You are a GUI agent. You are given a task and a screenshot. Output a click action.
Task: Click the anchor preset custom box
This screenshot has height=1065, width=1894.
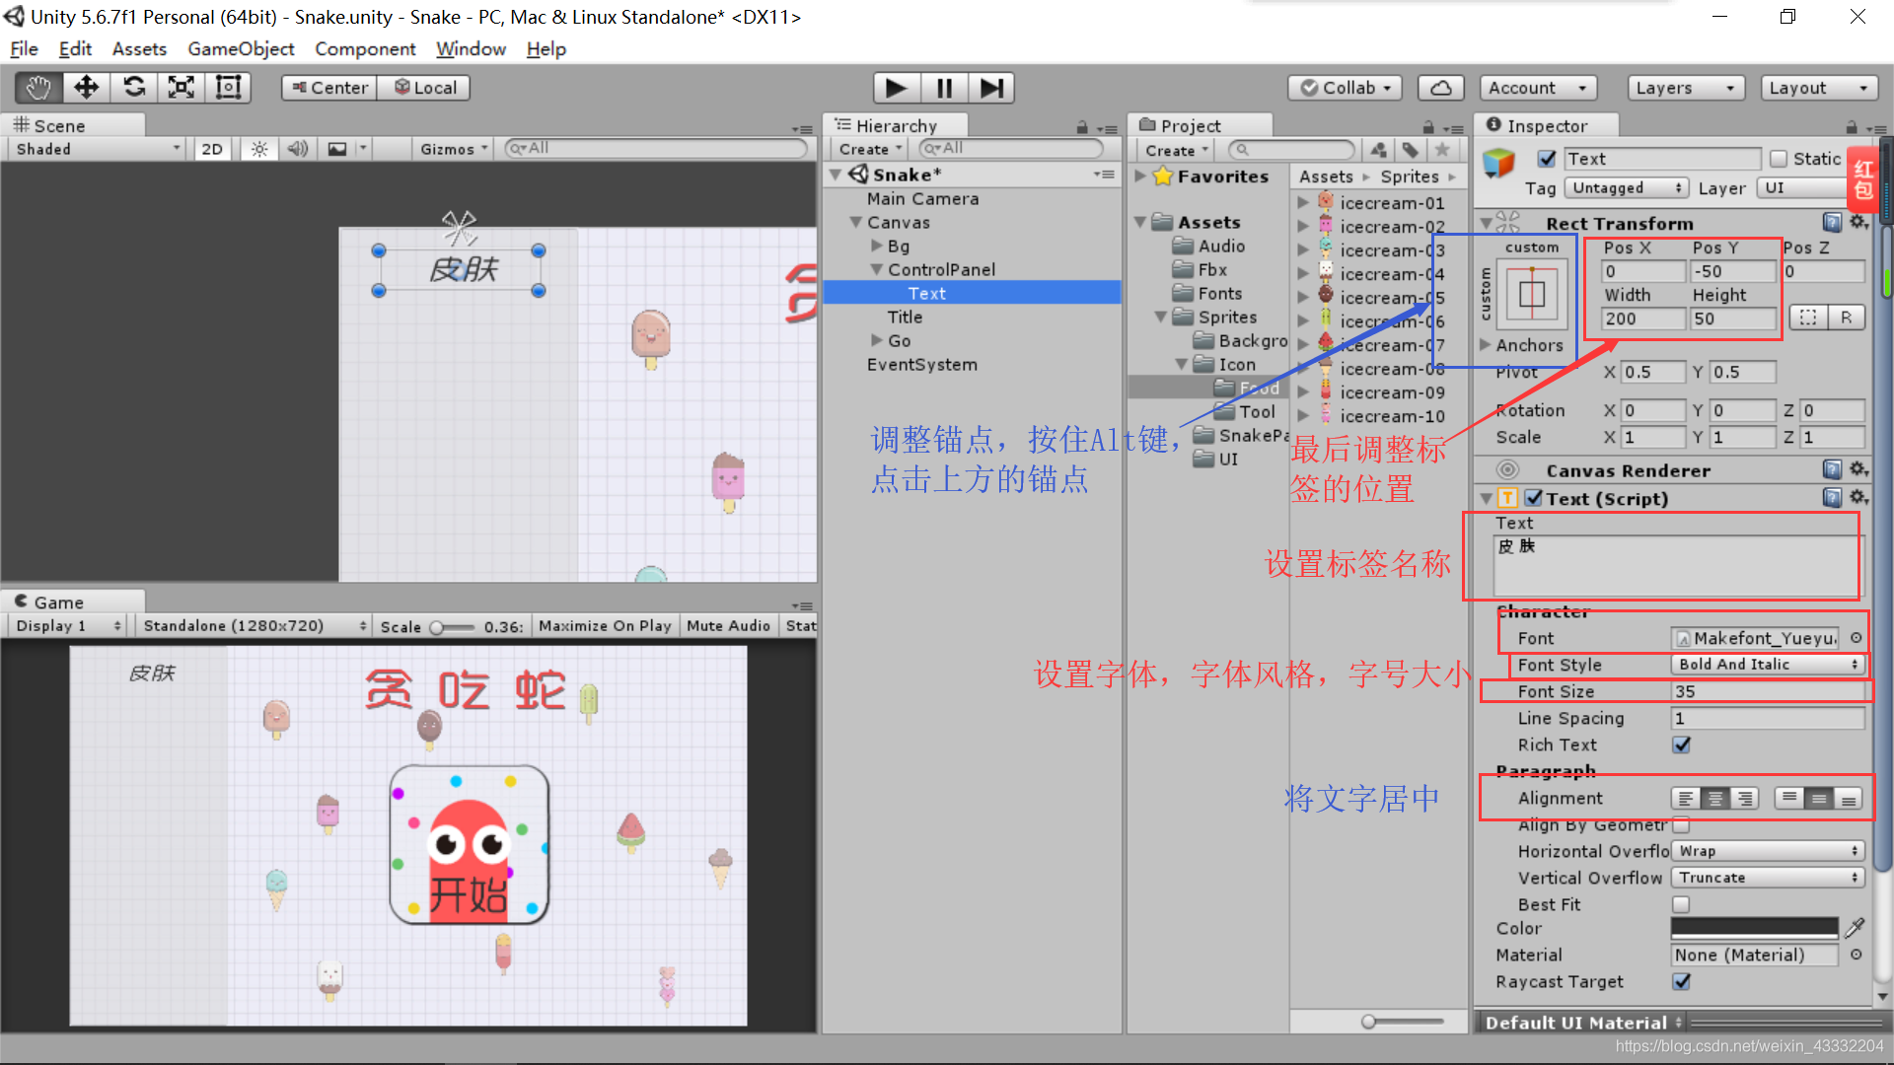click(x=1532, y=294)
